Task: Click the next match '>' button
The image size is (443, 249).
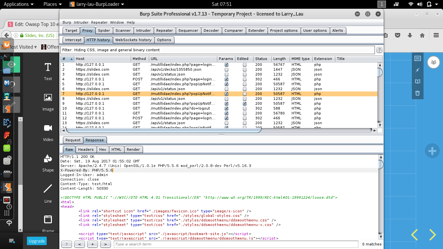Action: pyautogui.click(x=105, y=244)
